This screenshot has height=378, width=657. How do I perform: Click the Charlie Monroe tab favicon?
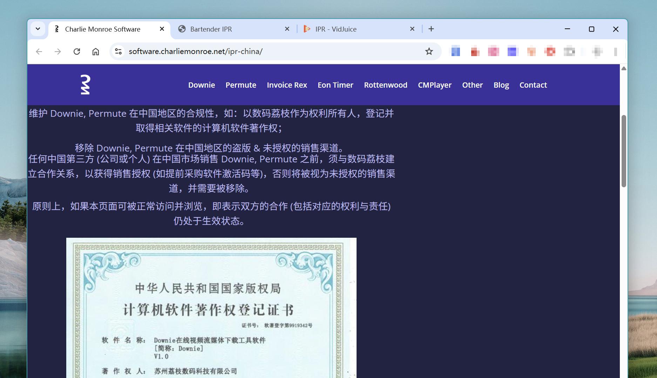tap(57, 29)
